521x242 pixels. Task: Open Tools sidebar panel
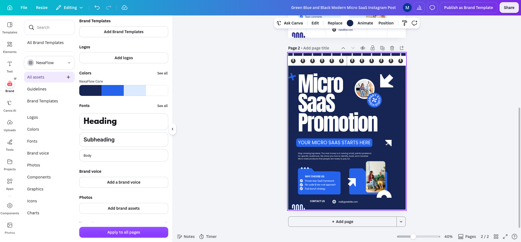click(10, 145)
